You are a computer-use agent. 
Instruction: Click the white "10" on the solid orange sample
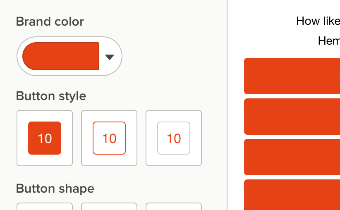tap(45, 138)
